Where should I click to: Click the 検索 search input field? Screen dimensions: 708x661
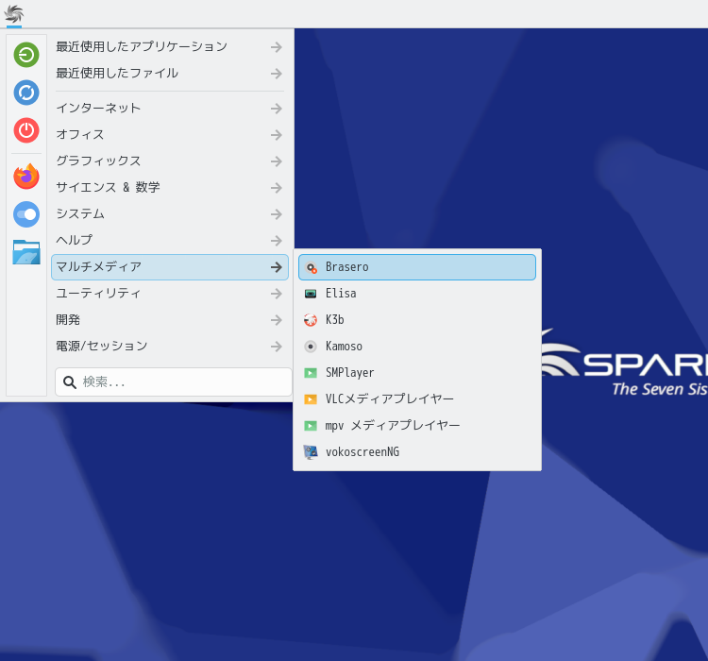tap(174, 382)
